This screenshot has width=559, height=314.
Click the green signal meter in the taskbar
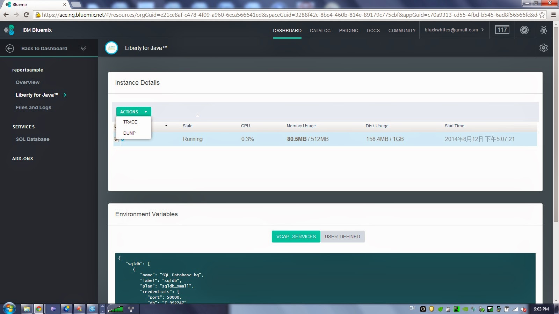pos(116,309)
